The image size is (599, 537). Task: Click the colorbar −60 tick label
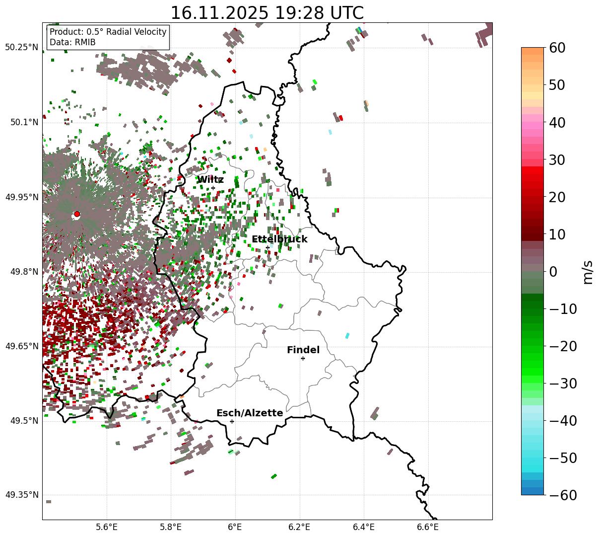click(x=563, y=495)
